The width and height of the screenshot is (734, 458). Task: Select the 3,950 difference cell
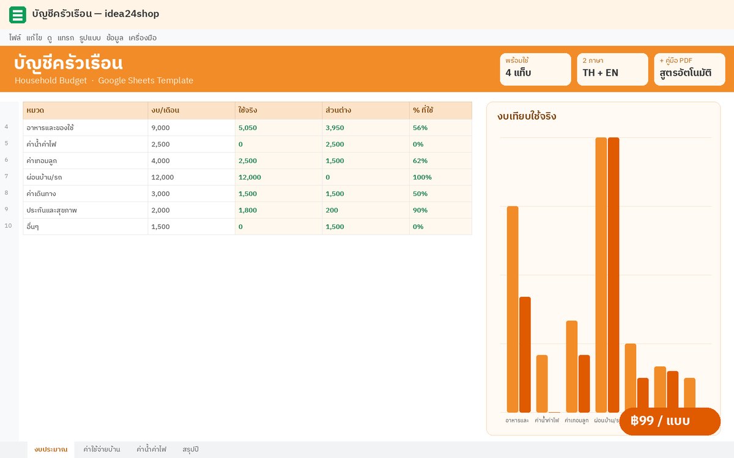coord(366,128)
